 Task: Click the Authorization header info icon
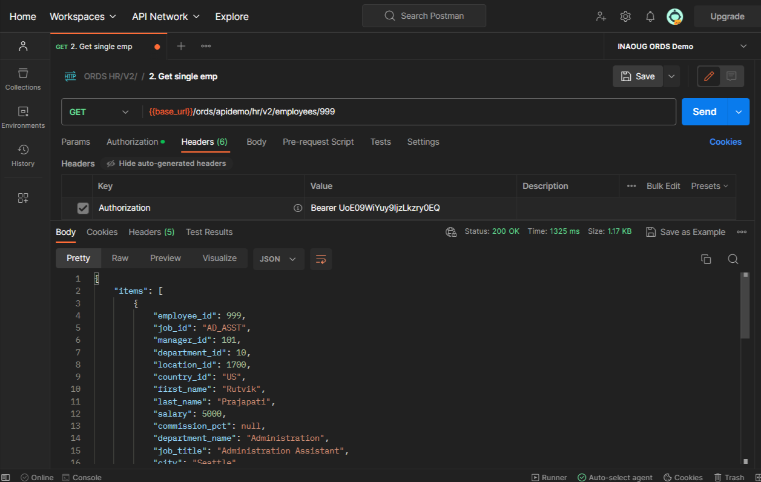298,208
